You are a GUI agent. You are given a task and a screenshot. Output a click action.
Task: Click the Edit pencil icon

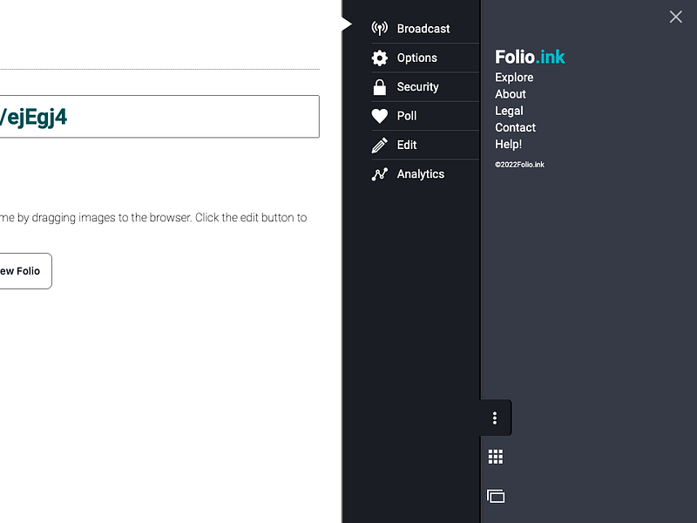click(380, 145)
